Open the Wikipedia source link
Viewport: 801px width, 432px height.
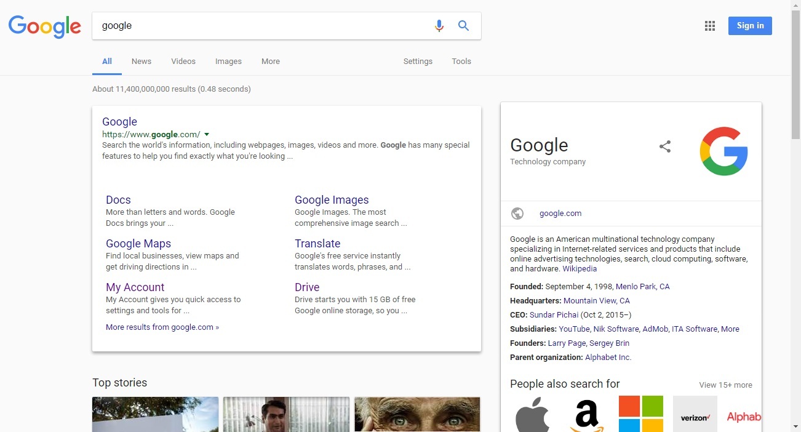point(580,269)
